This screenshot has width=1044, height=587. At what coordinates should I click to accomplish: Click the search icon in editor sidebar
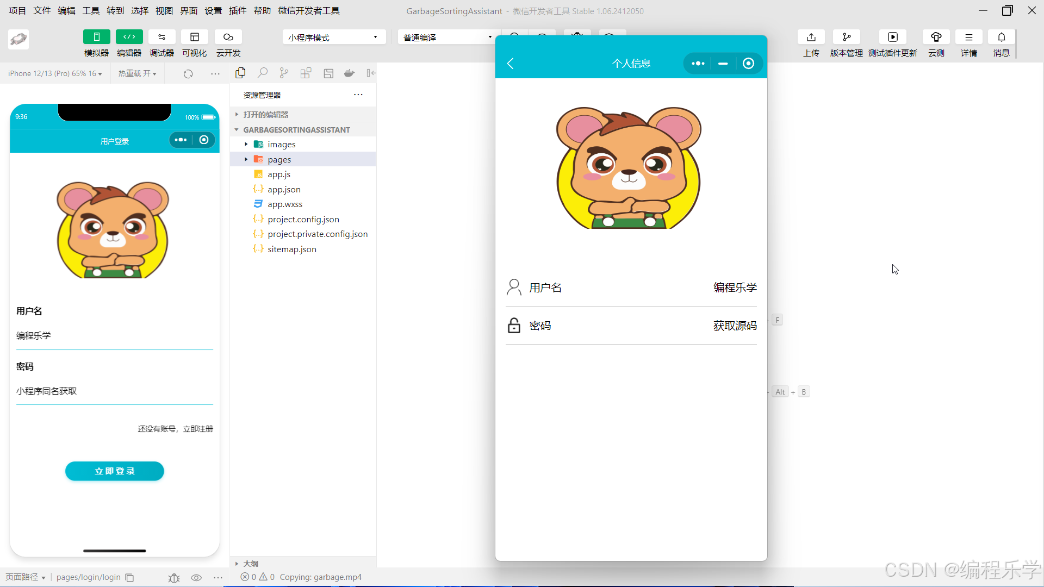(263, 73)
